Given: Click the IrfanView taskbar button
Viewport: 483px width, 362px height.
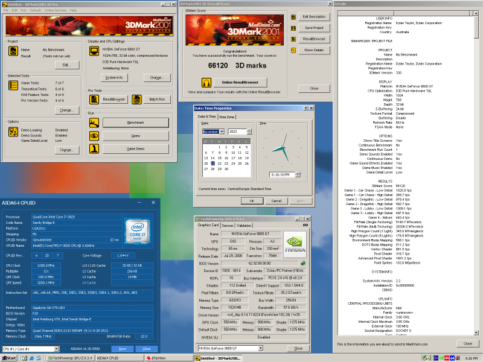Looking at the screenshot, I should pos(168,358).
